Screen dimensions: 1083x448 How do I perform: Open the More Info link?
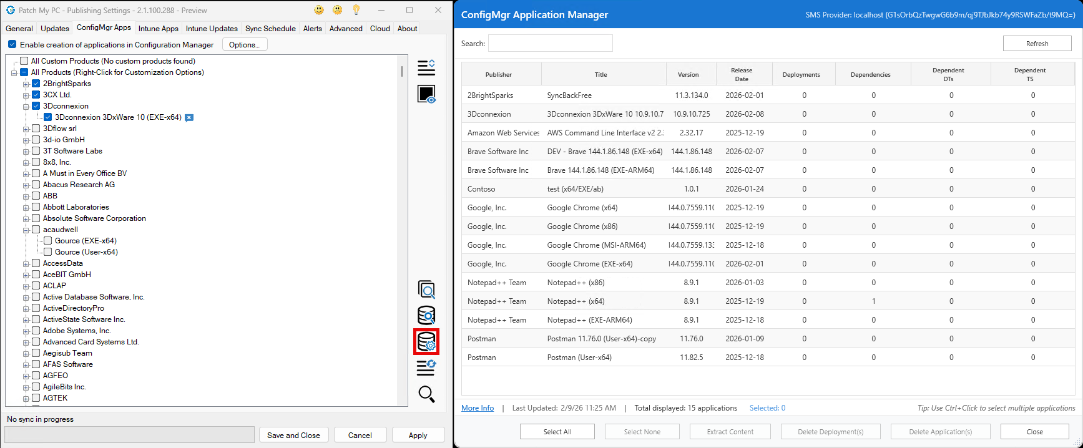tap(478, 408)
